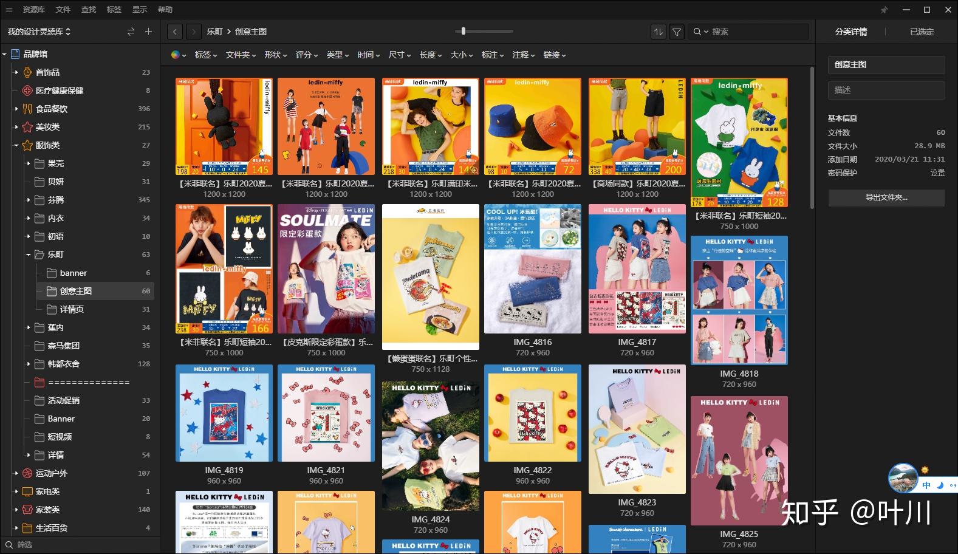This screenshot has height=554, width=958.
Task: Open the 文件夹 filter dropdown
Action: 241,55
